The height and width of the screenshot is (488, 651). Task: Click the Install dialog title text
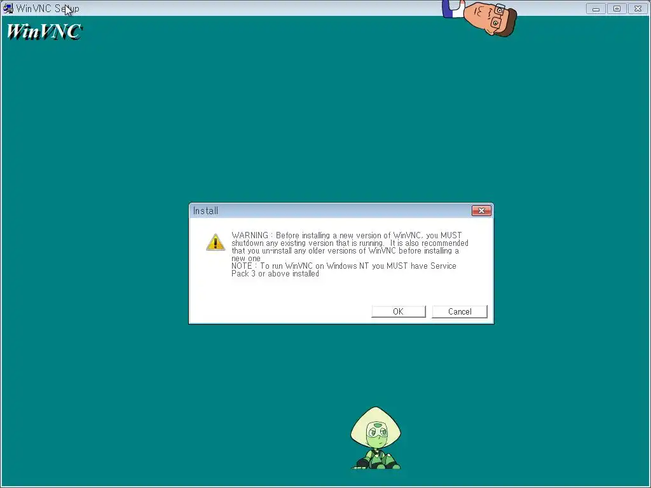(205, 211)
